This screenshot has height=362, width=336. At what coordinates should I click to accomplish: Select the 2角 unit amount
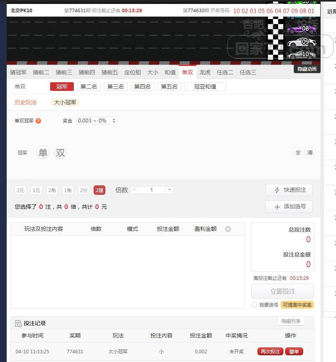[x=52, y=190]
